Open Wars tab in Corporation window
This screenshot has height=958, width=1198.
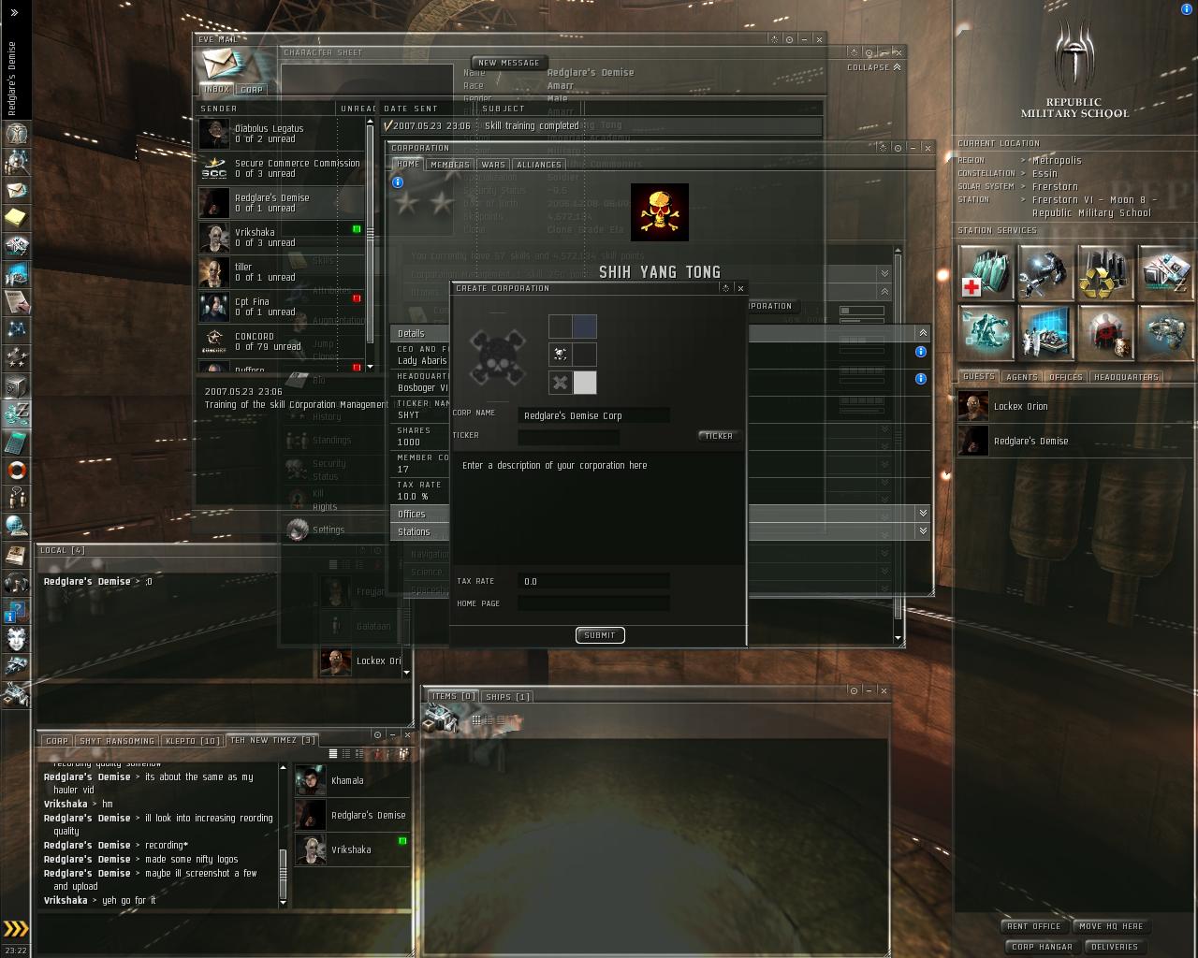[x=493, y=165]
